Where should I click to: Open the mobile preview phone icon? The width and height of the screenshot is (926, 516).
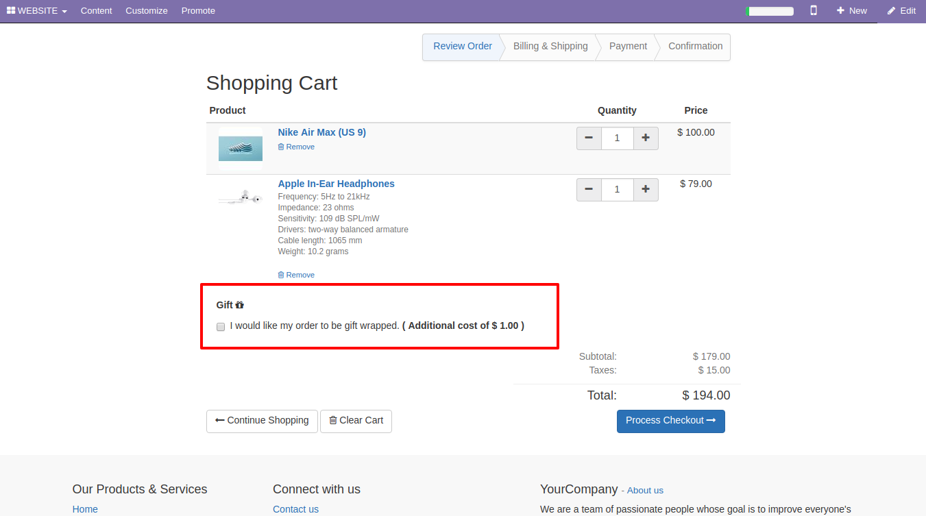[x=814, y=10]
